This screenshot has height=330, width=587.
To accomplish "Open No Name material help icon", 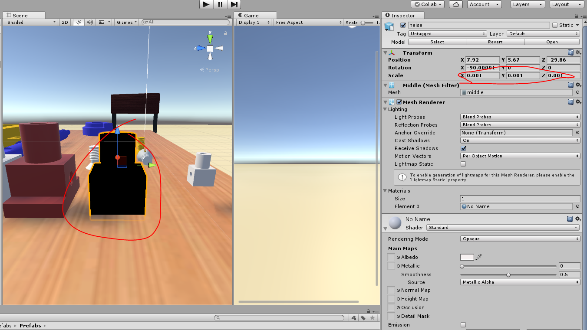I will click(x=570, y=219).
